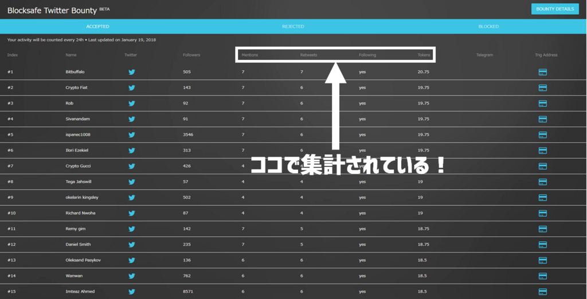
Task: Click the Mentions column header
Action: pos(250,55)
